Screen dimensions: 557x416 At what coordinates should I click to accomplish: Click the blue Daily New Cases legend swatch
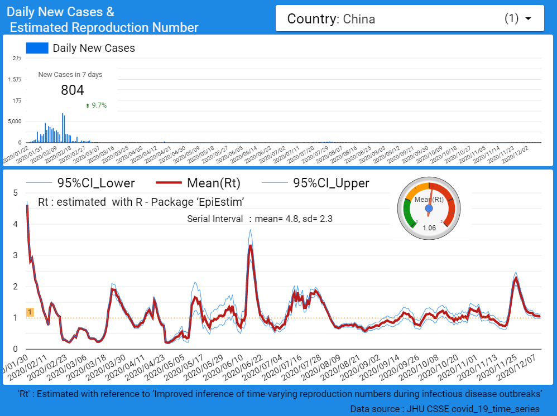tap(37, 48)
